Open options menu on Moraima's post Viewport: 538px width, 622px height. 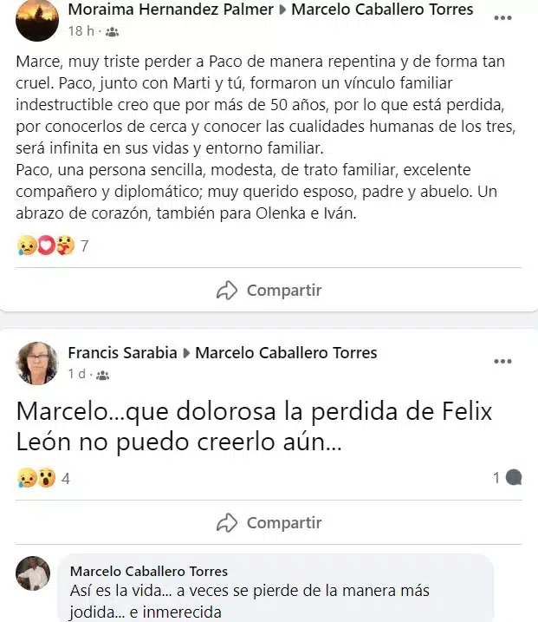(502, 17)
